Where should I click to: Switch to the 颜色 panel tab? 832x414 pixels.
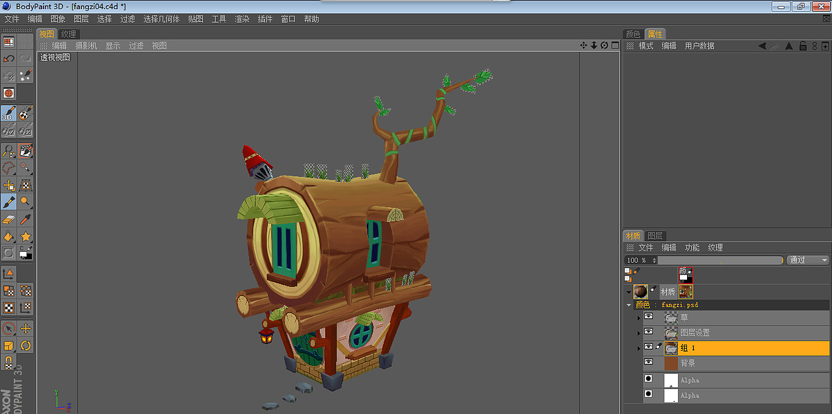coord(632,34)
